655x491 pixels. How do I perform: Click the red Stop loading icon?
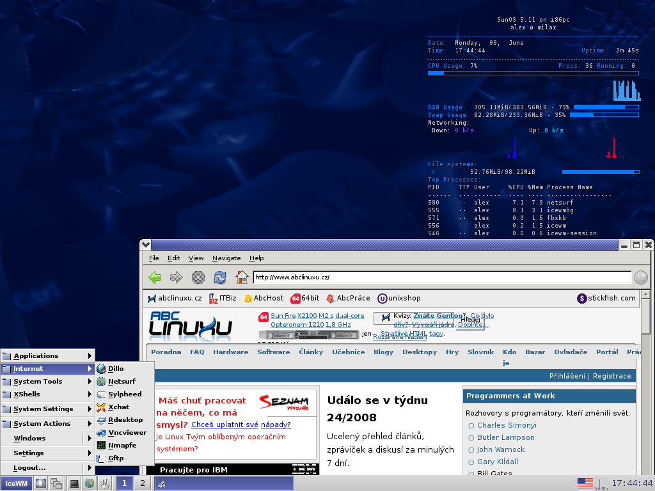coord(198,277)
